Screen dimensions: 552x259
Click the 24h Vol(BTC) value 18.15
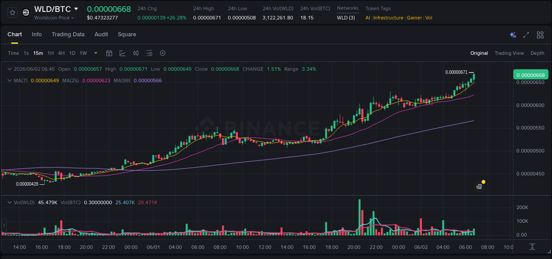307,18
